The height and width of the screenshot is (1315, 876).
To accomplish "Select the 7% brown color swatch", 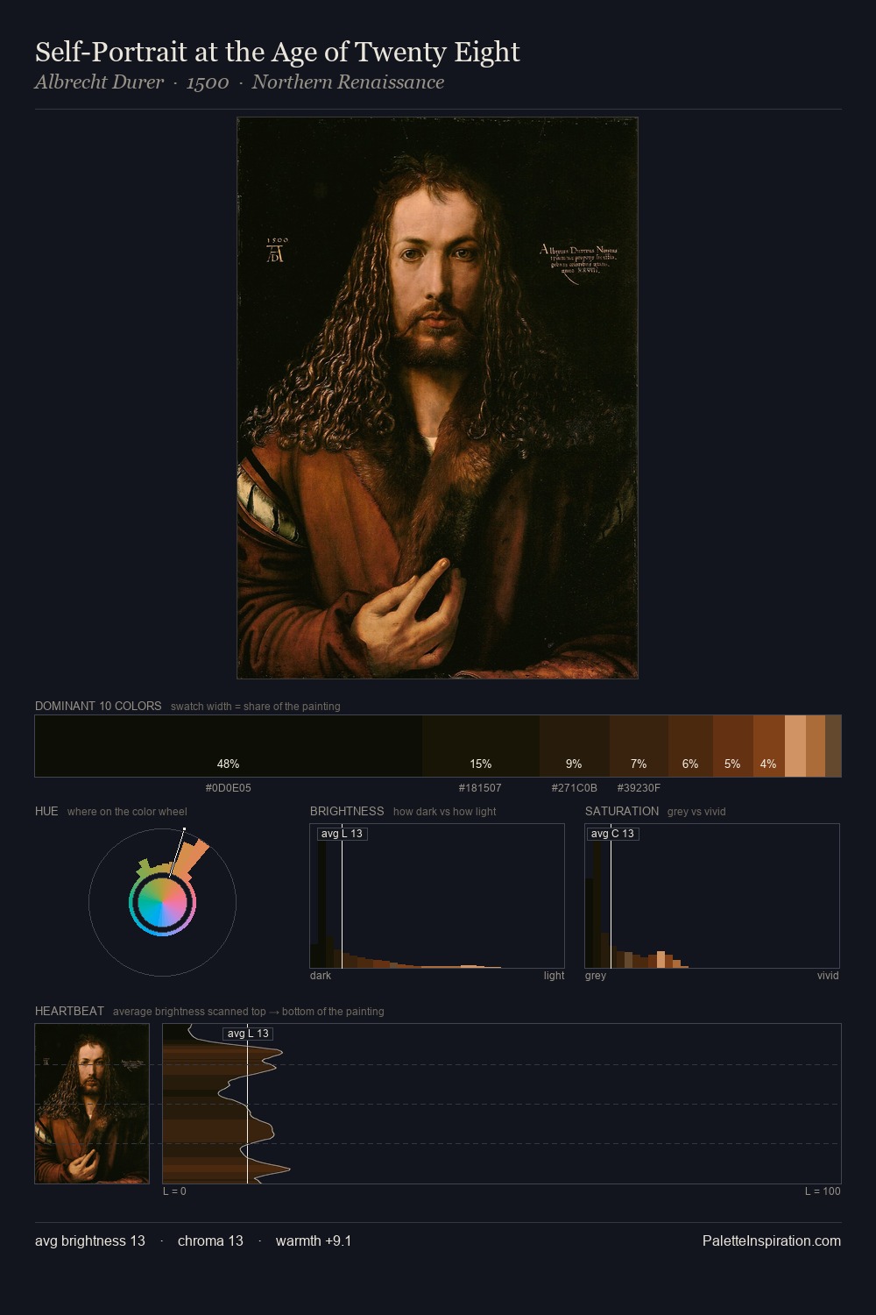I will [639, 746].
